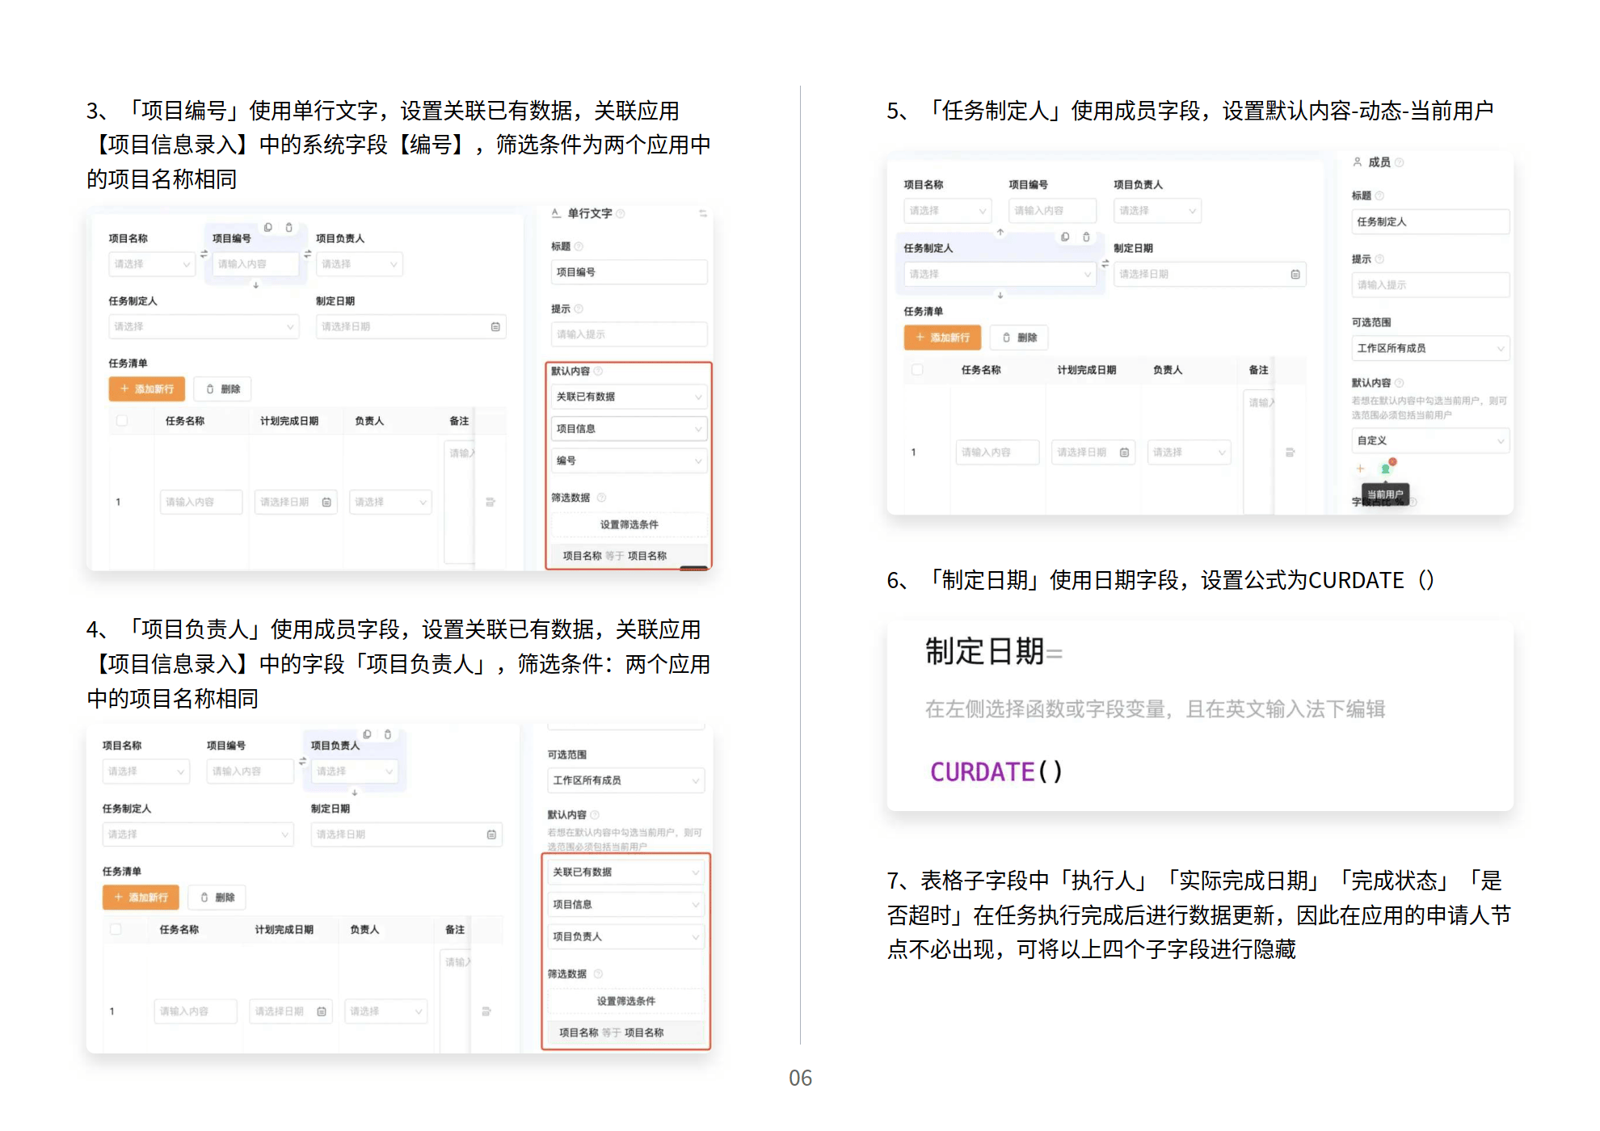The width and height of the screenshot is (1600, 1131).
Task: Click orange plus icon under 自定义 in step 5 panel
Action: (1360, 469)
